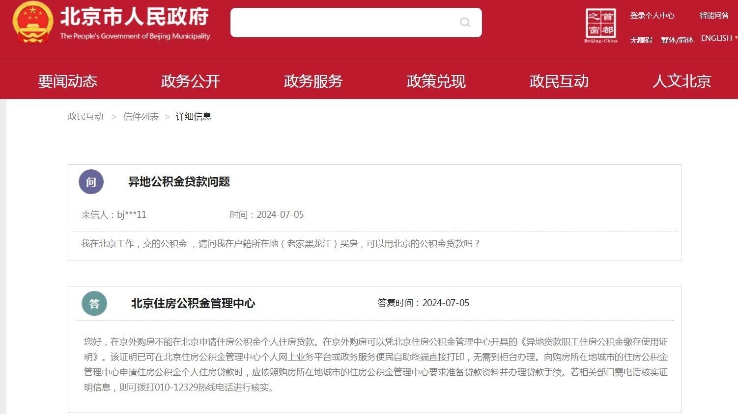Image resolution: width=738 pixels, height=414 pixels.
Task: Open the 政务公开 government affairs menu
Action: [x=190, y=81]
